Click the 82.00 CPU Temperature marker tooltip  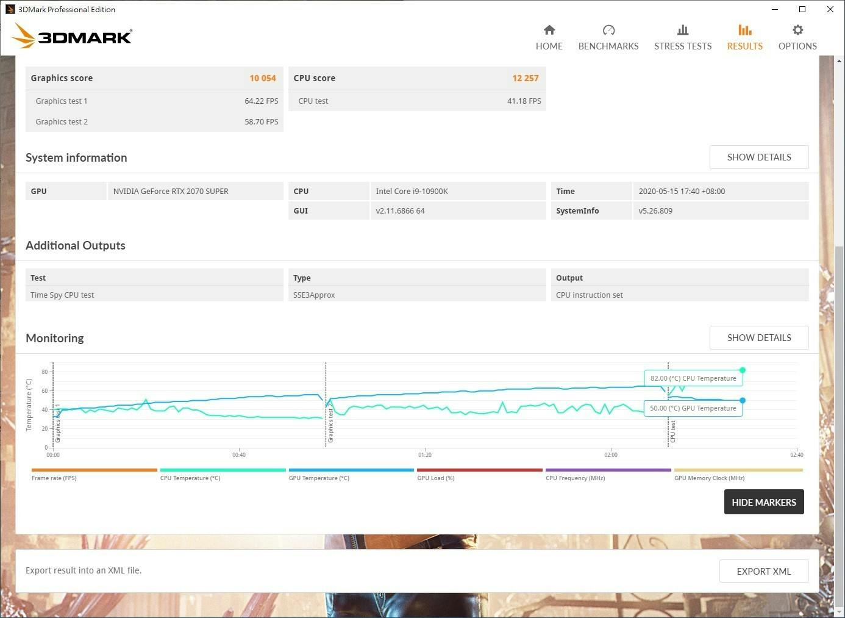693,378
